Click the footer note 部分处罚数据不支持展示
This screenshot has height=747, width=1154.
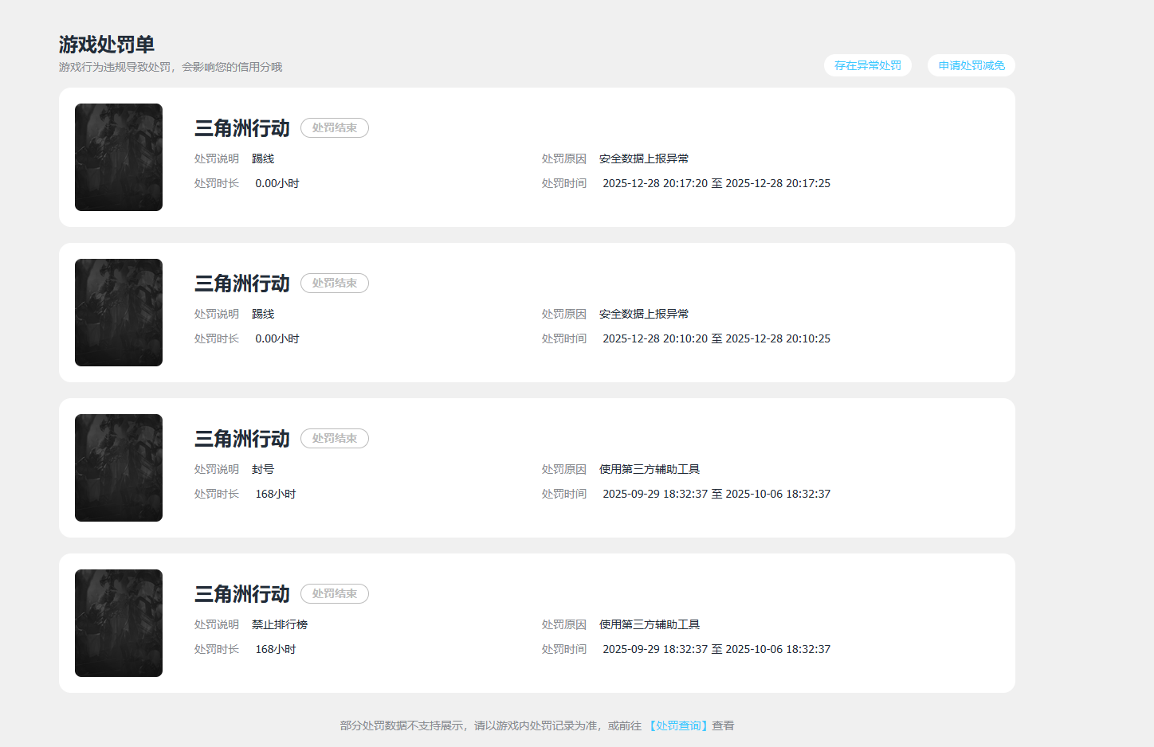tap(401, 725)
